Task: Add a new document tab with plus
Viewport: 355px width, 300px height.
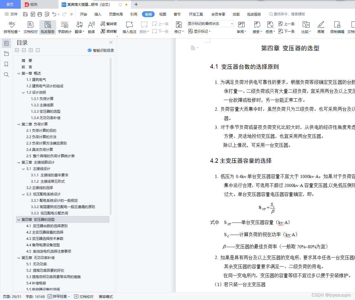Action: point(136,4)
